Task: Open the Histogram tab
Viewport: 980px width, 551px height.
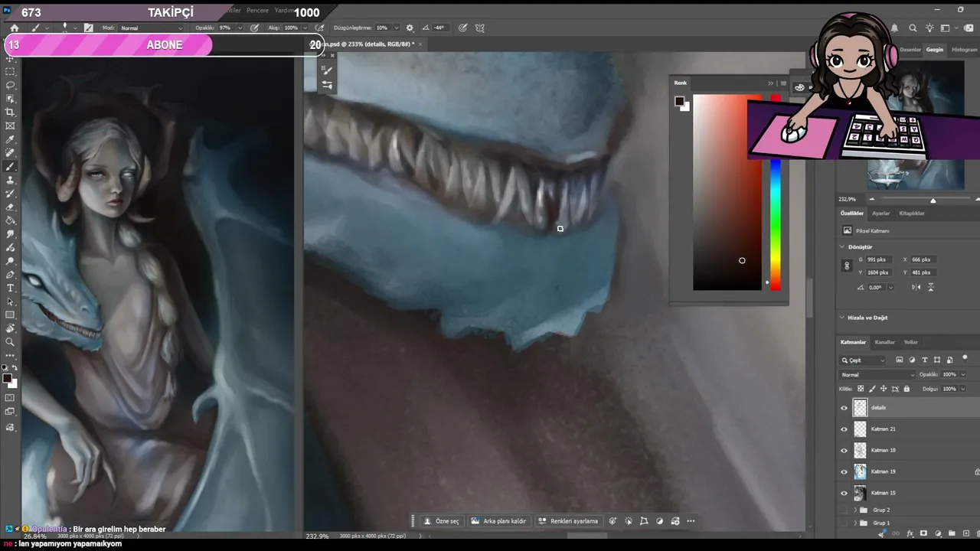Action: pos(964,50)
